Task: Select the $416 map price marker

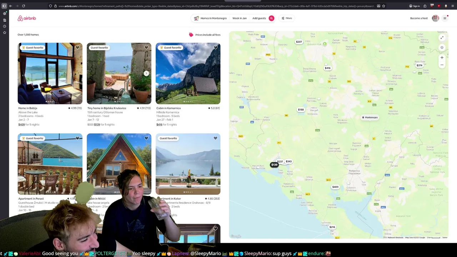Action: (327, 68)
